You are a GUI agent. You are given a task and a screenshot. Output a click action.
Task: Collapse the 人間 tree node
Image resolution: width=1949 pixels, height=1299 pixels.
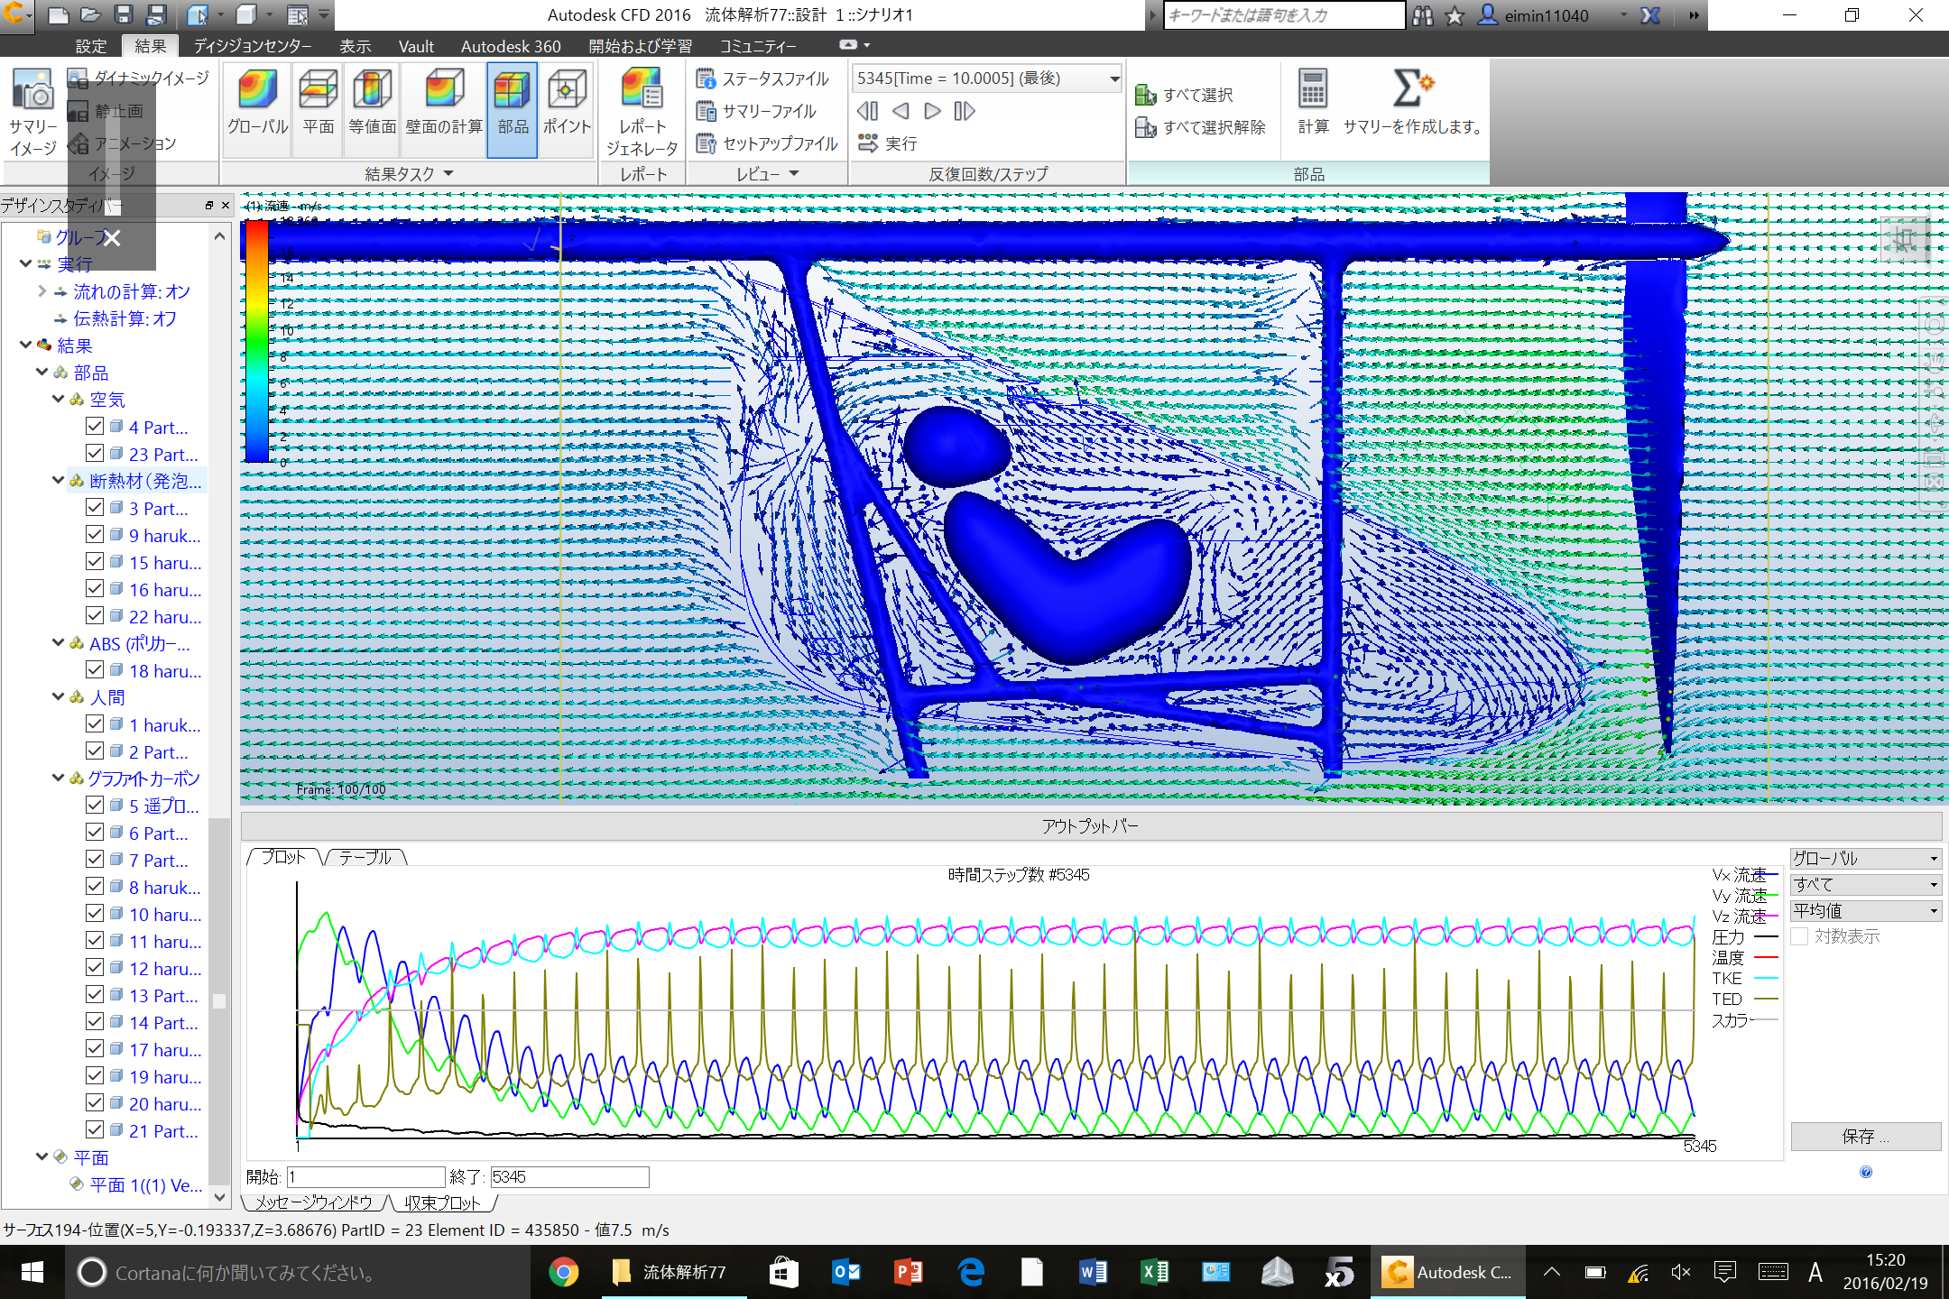click(x=59, y=696)
